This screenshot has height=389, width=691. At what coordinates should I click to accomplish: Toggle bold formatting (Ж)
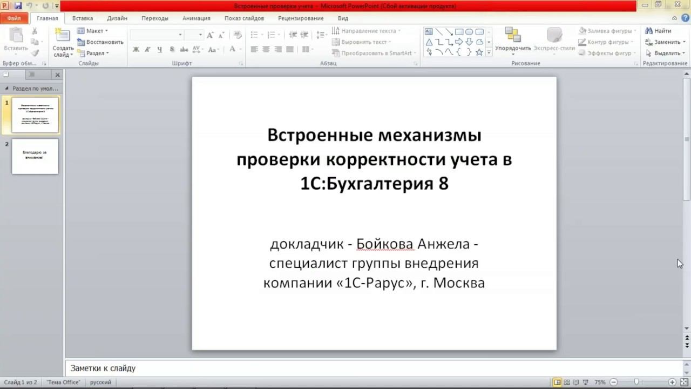pos(136,49)
